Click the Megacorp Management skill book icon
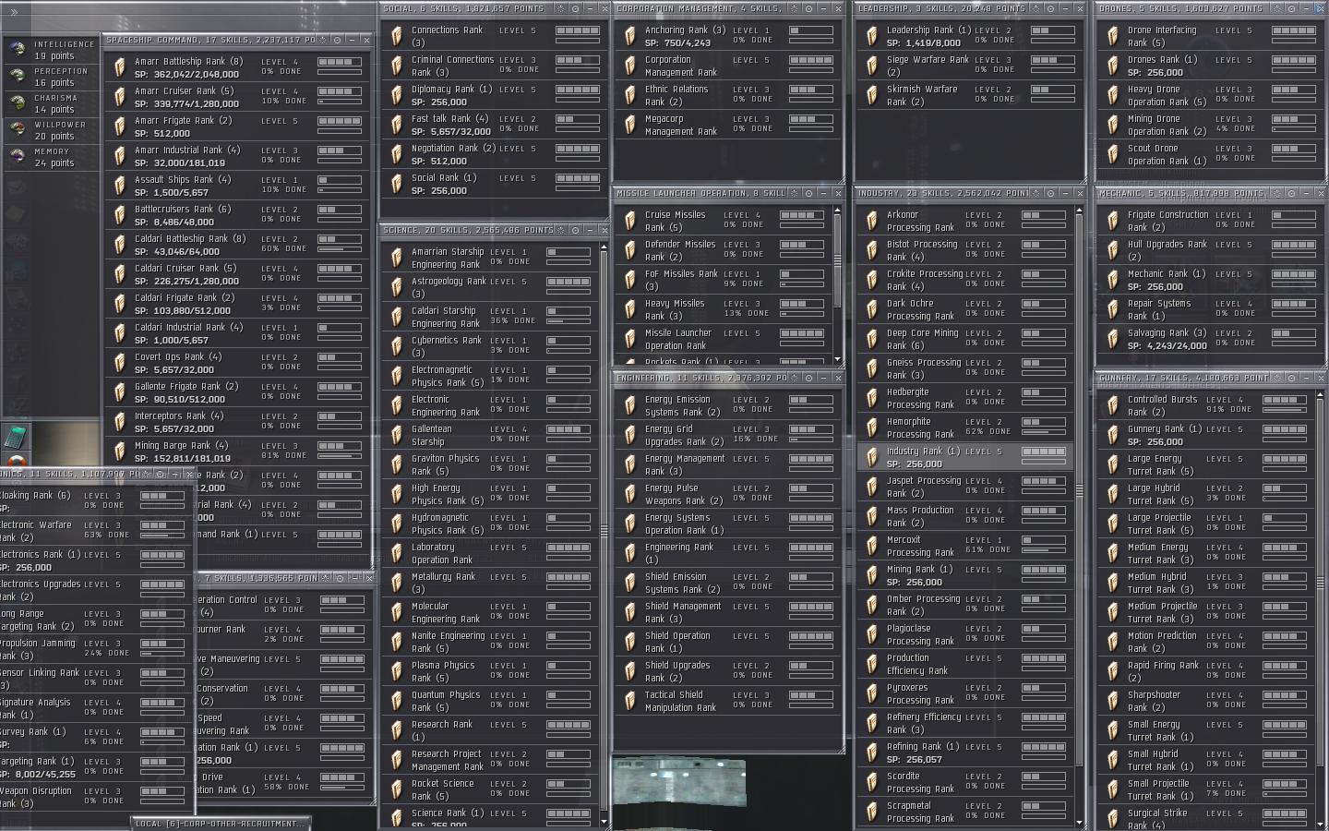The width and height of the screenshot is (1329, 831). (x=629, y=125)
